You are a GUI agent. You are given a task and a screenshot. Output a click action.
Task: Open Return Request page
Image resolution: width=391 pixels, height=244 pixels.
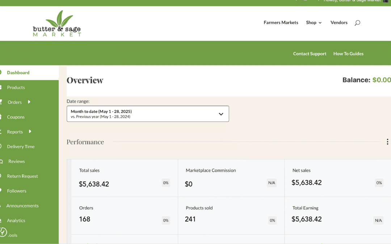(x=22, y=176)
